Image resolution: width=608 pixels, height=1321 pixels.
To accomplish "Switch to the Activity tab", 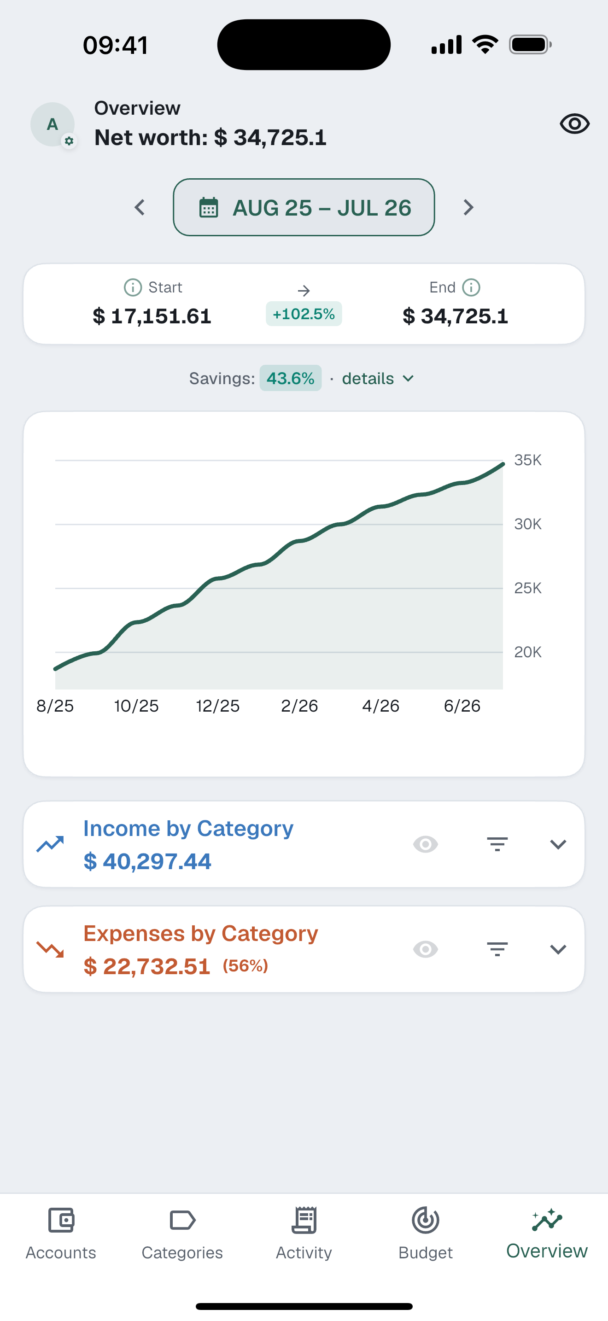I will pyautogui.click(x=304, y=1233).
